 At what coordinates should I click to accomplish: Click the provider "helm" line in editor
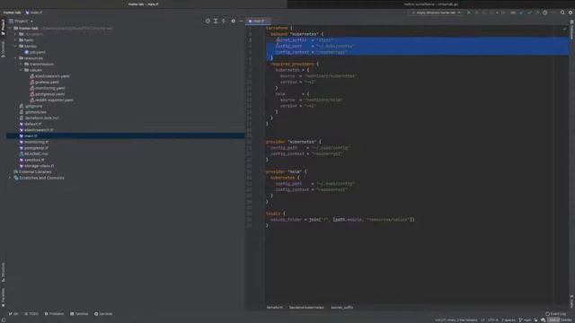pyautogui.click(x=286, y=171)
